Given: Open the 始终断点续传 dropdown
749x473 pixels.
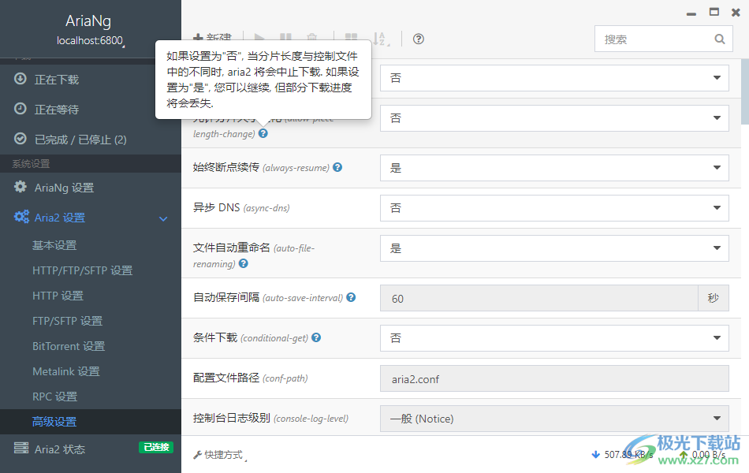Looking at the screenshot, I should click(554, 168).
